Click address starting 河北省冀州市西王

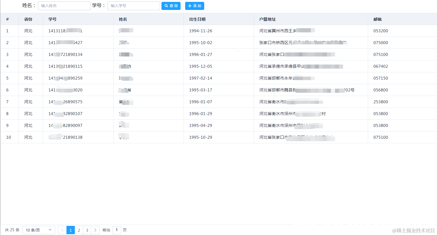(x=287, y=31)
